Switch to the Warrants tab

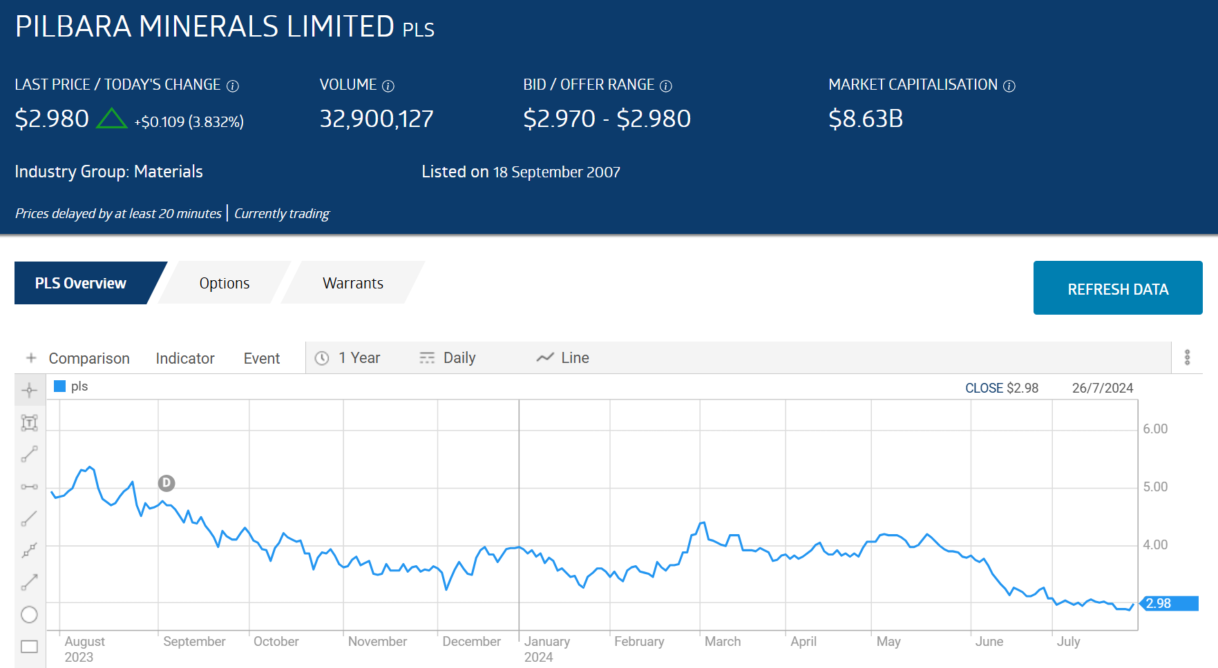[353, 283]
